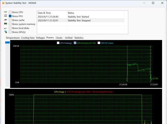Enable the Stress system memory checkbox
Image resolution: width=167 pixels, height=124 pixels.
pos(10,24)
